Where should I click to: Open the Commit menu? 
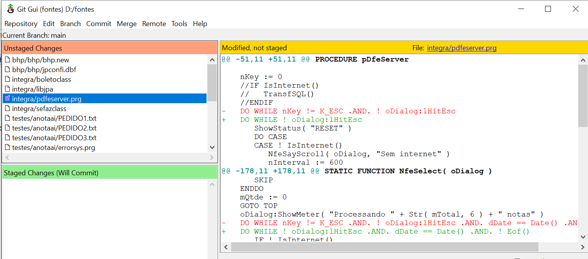coord(99,24)
